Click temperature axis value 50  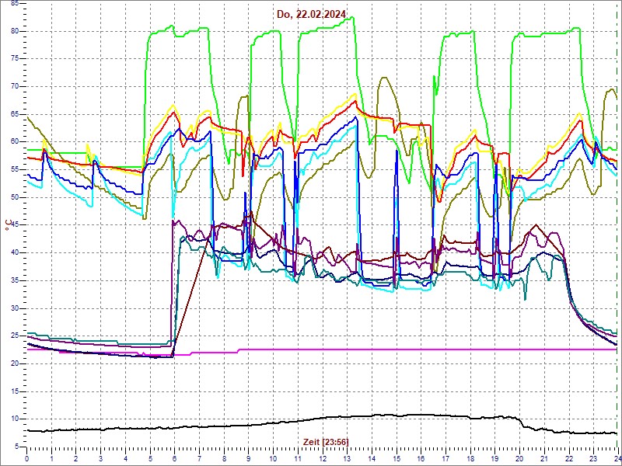[x=15, y=197]
